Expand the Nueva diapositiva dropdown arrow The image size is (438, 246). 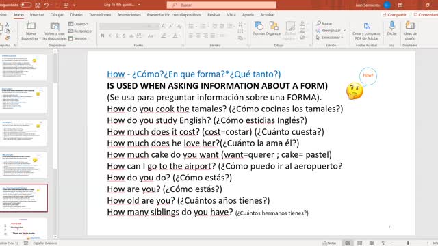(40, 38)
